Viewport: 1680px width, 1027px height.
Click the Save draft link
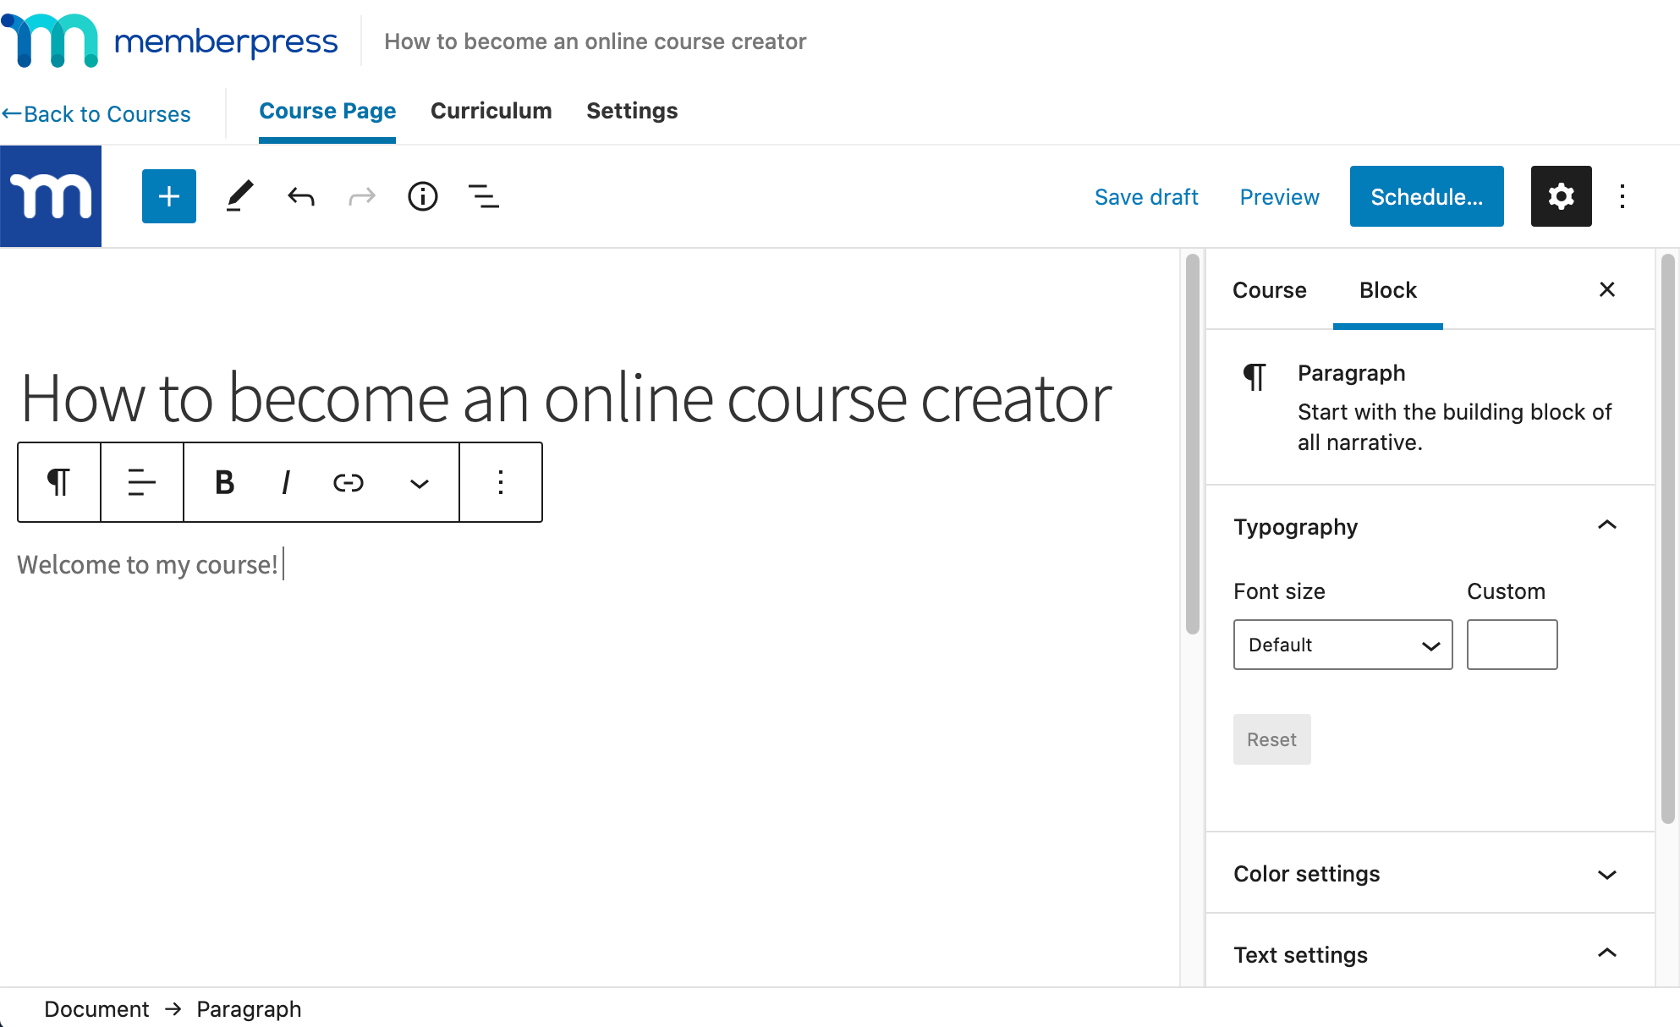pos(1145,196)
